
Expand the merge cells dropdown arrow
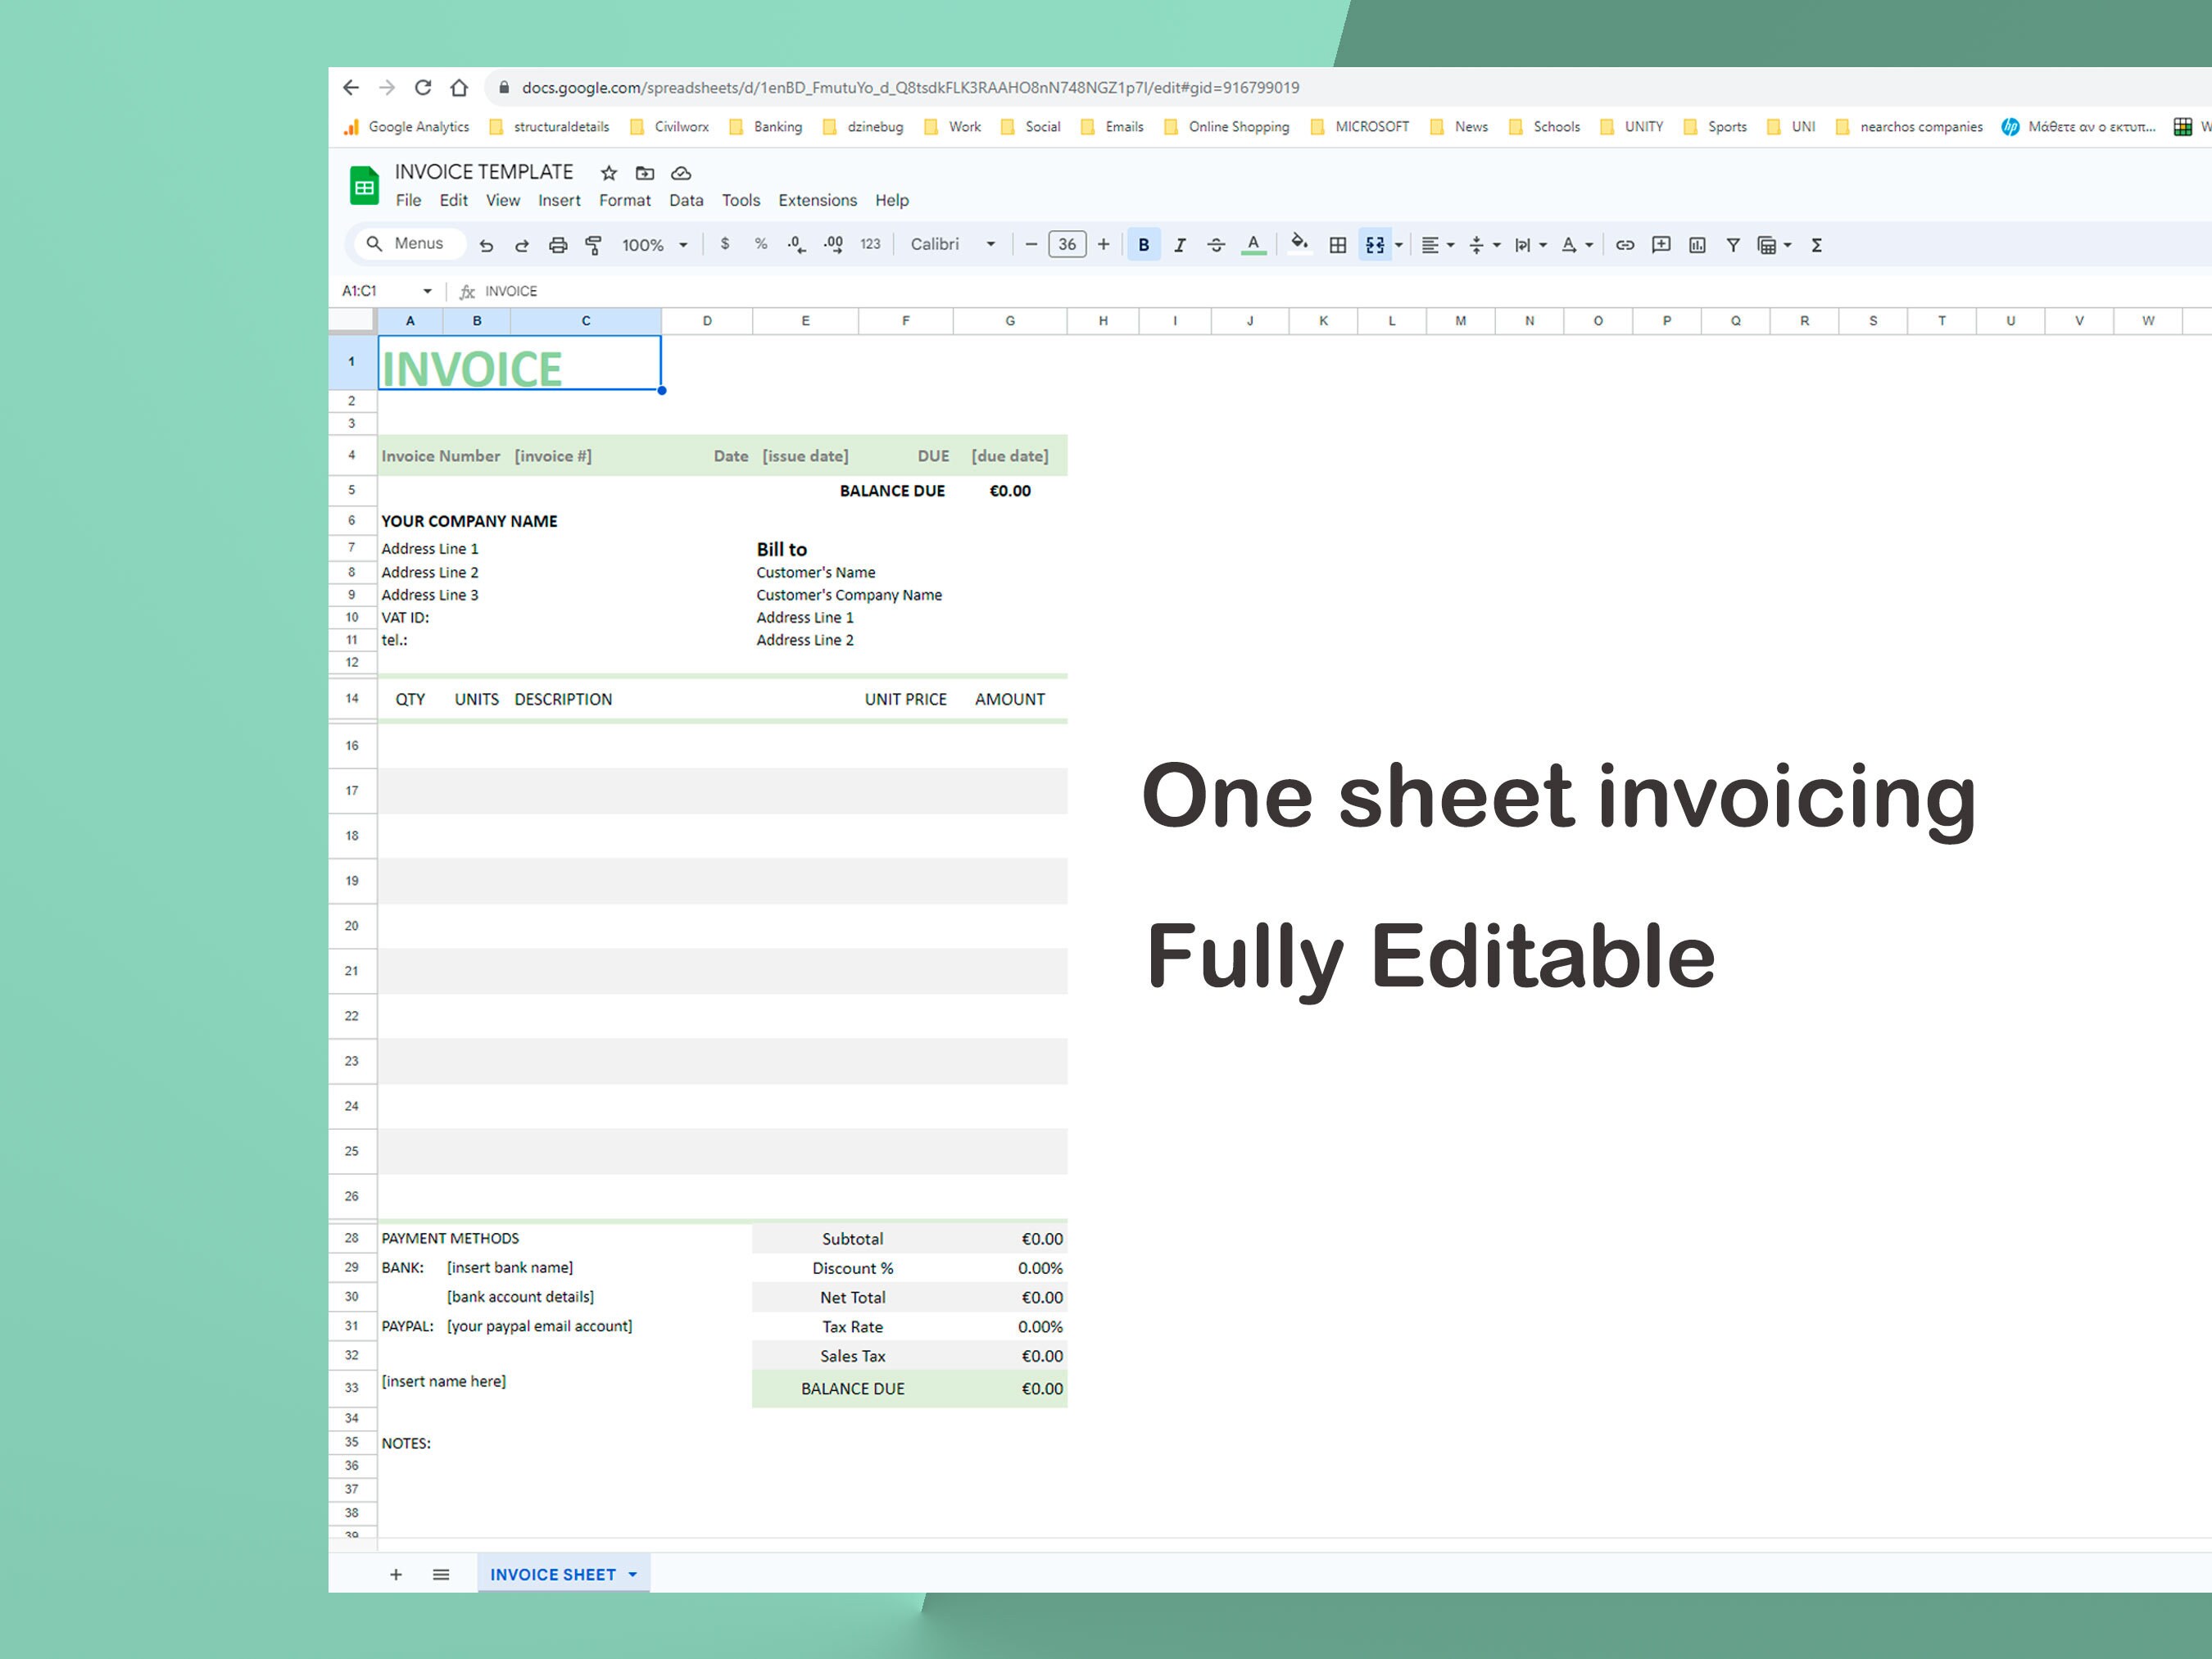(x=1397, y=244)
